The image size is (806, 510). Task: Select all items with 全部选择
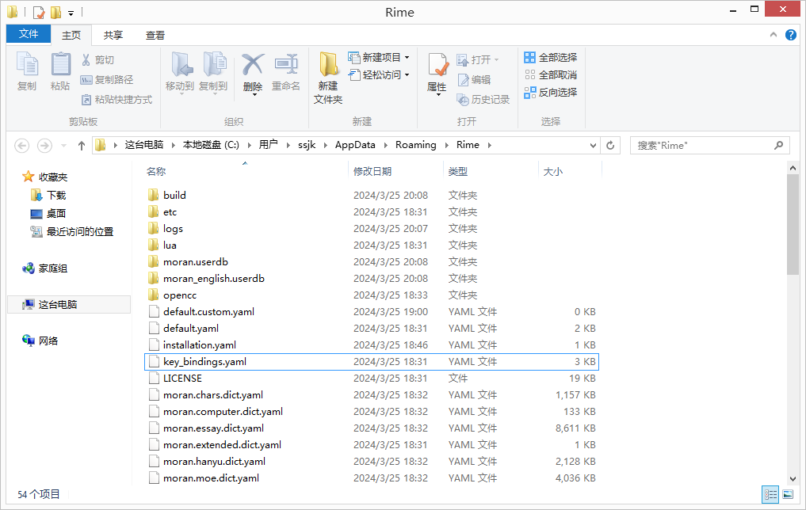click(551, 57)
